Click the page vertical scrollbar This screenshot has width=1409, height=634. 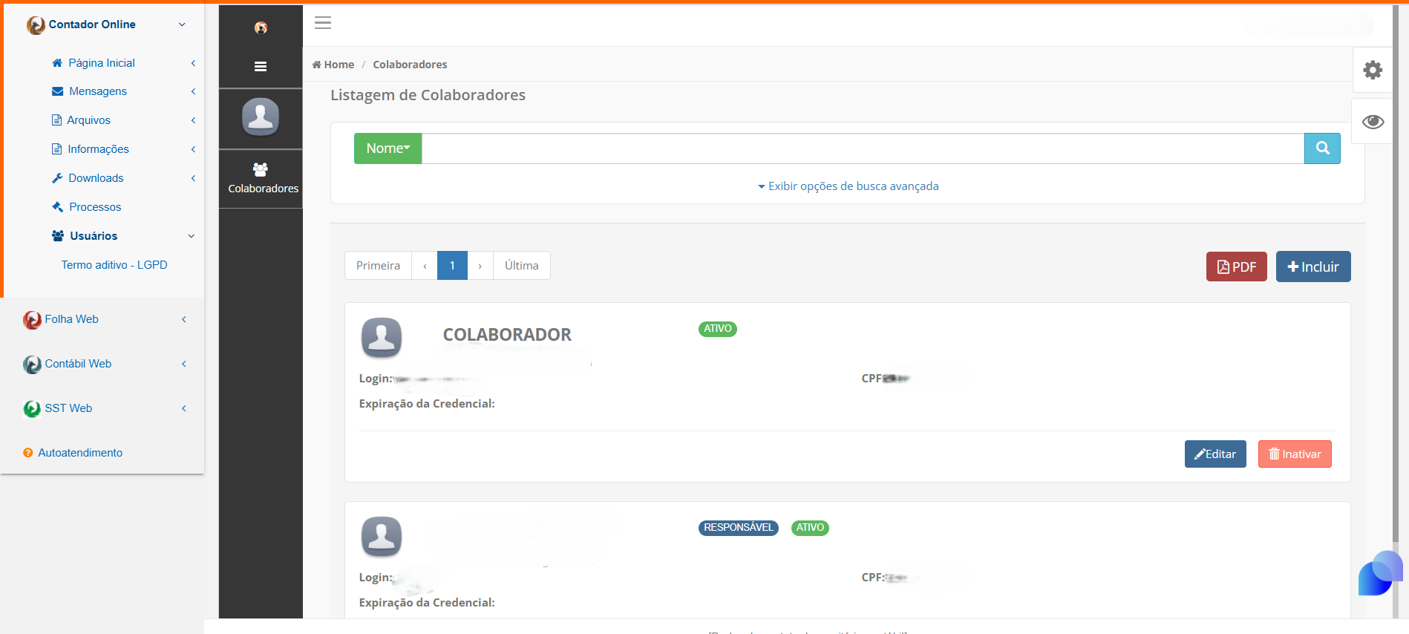tap(1396, 275)
